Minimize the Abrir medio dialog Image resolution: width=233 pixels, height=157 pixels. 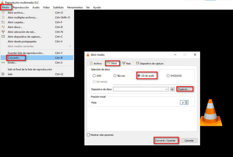pyautogui.click(x=175, y=55)
